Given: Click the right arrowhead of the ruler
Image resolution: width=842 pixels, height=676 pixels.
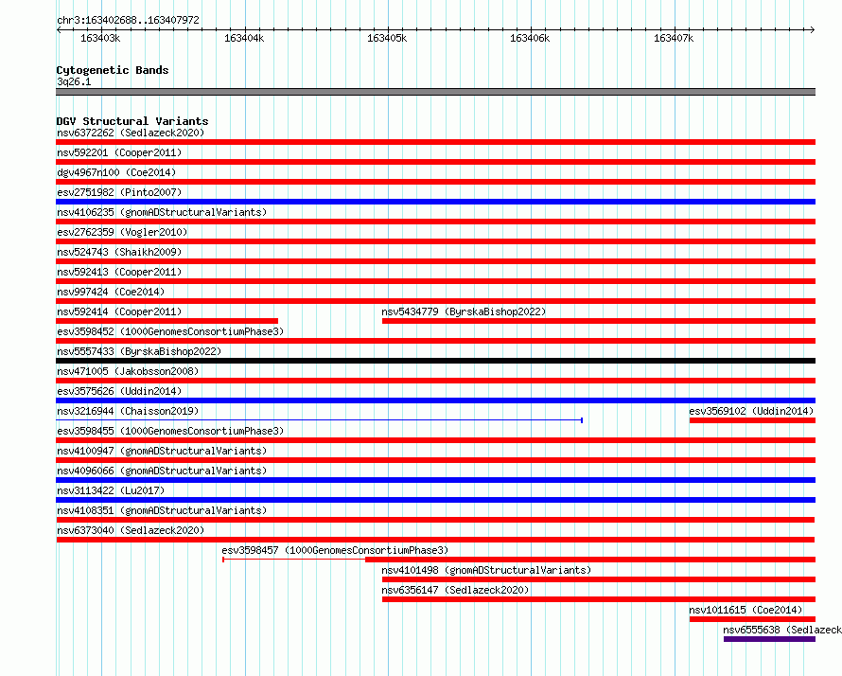Looking at the screenshot, I should [x=813, y=29].
